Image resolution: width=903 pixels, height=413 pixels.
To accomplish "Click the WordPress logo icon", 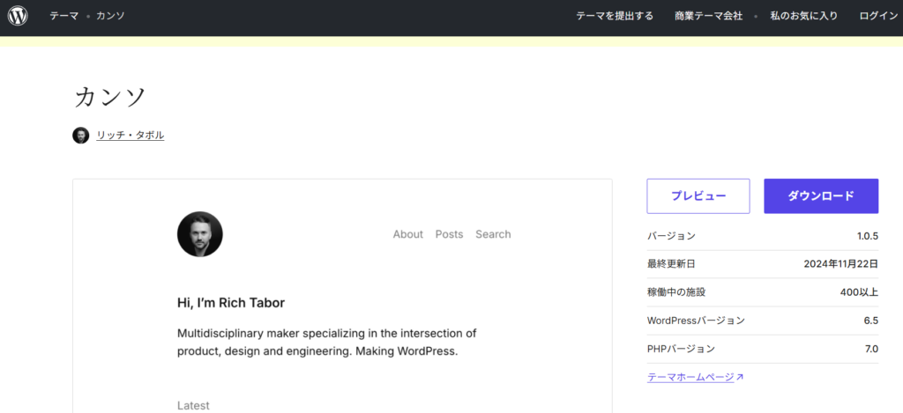I will click(x=18, y=16).
